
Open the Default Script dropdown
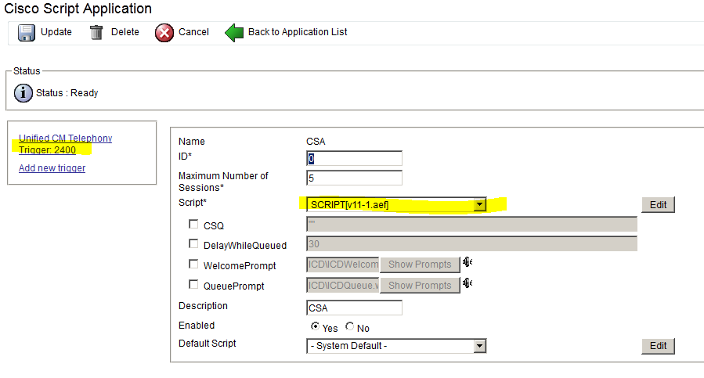pos(396,346)
